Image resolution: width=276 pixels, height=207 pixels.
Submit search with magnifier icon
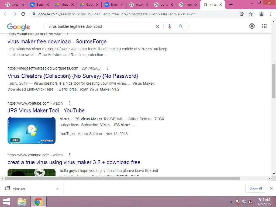(x=181, y=26)
